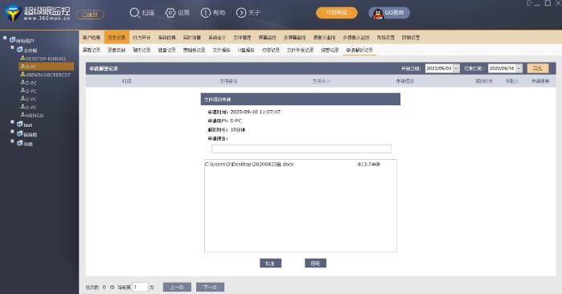This screenshot has width=562, height=294.
Task: Click the Help exclamation icon
Action: pyautogui.click(x=205, y=13)
